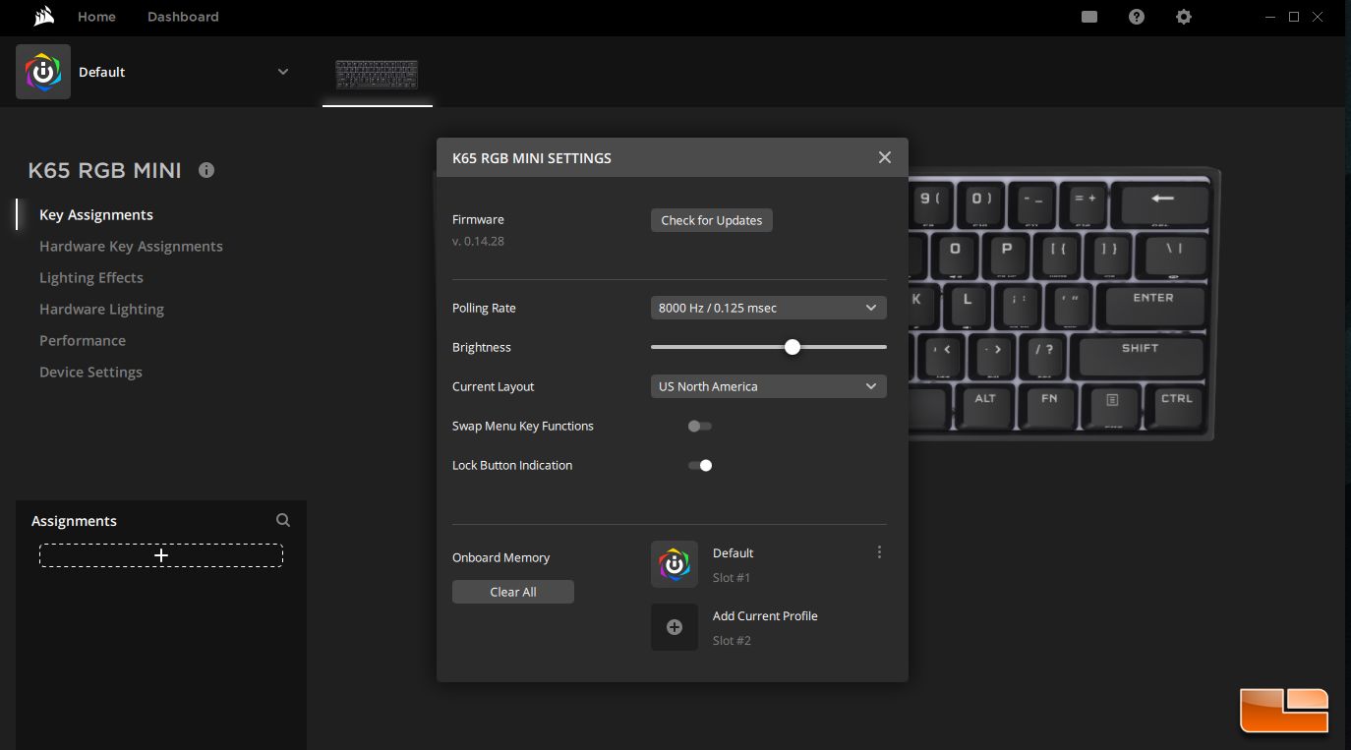Screen dimensions: 1351x750
Task: Click the Onboard Memory label
Action: point(500,557)
